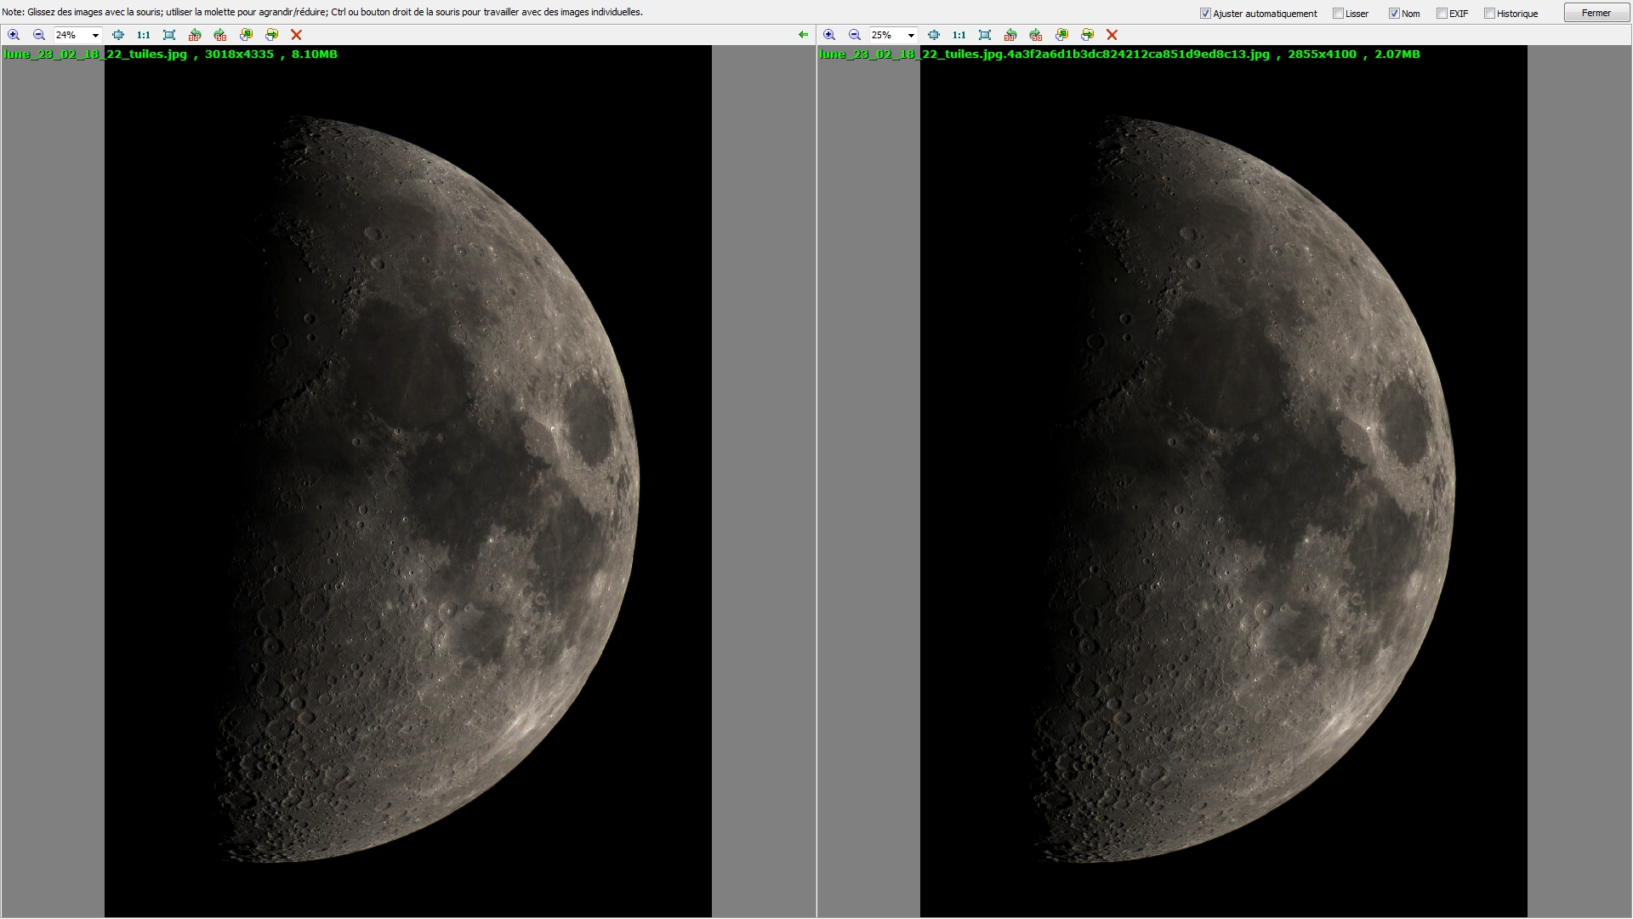The width and height of the screenshot is (1633, 919).
Task: Select the 1:1 view on the right panel
Action: click(x=959, y=35)
